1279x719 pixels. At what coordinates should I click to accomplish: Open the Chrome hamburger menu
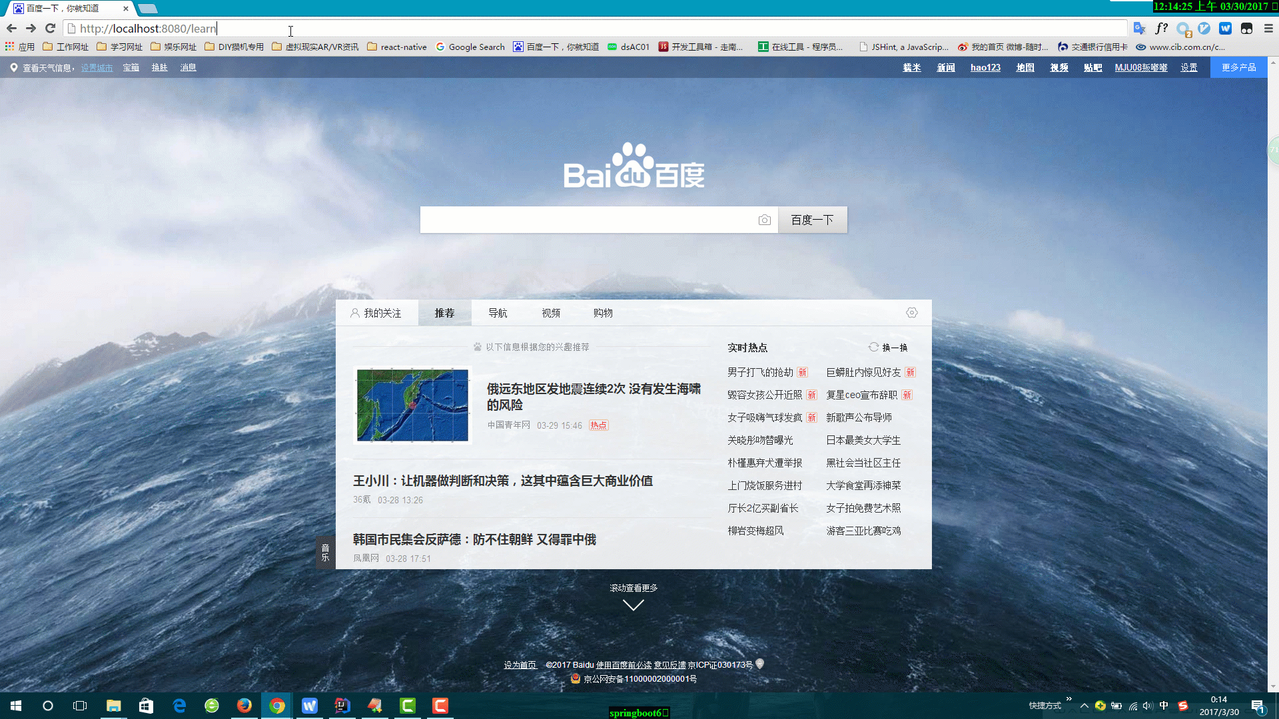(x=1268, y=28)
